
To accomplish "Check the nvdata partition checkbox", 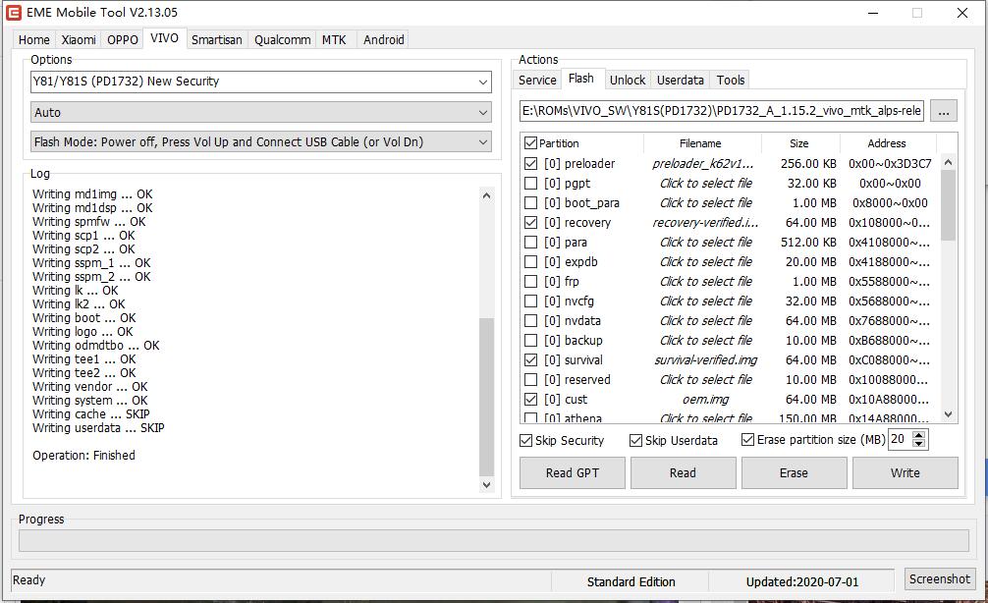I will [530, 321].
